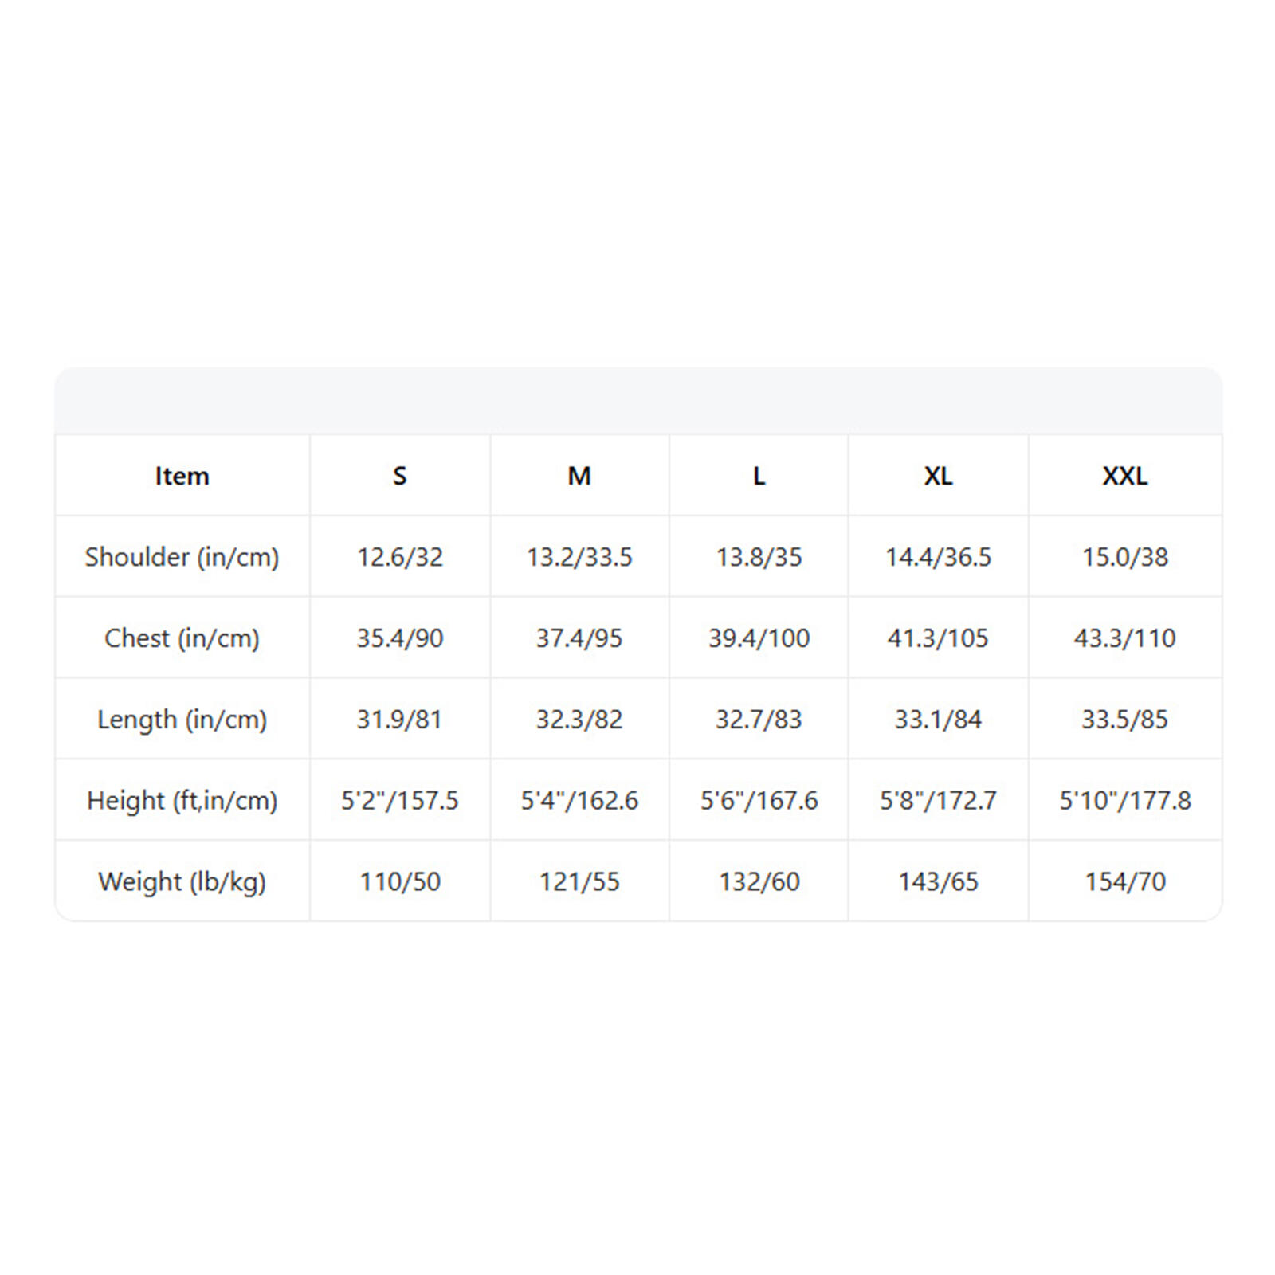Select the 5'8"/172.7 height cell
1275x1275 pixels.
[x=938, y=800]
